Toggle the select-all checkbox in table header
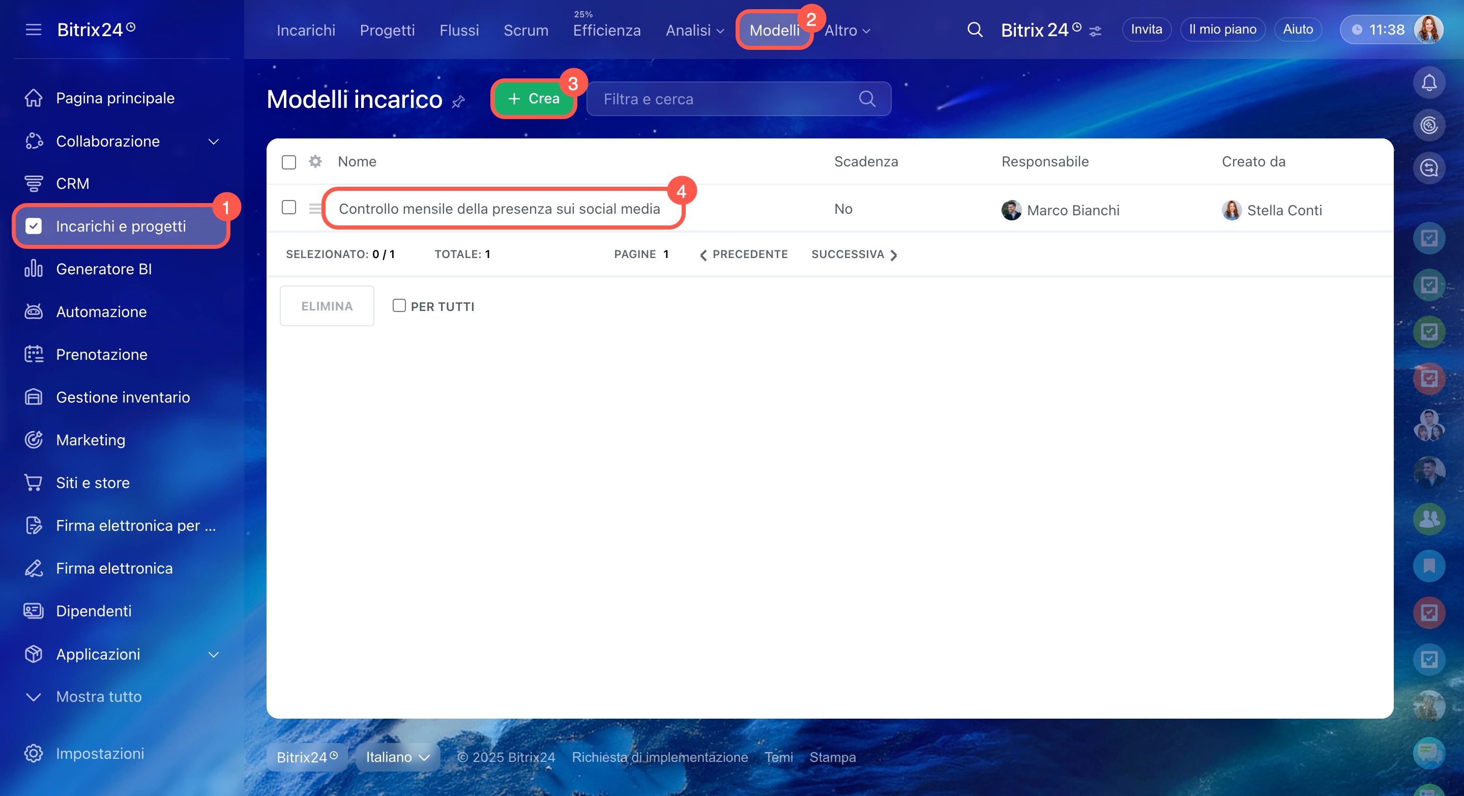The width and height of the screenshot is (1464, 796). pos(289,162)
